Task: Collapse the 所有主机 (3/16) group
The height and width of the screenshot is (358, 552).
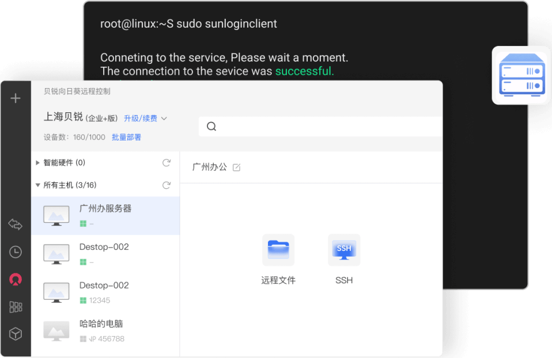Action: 38,185
